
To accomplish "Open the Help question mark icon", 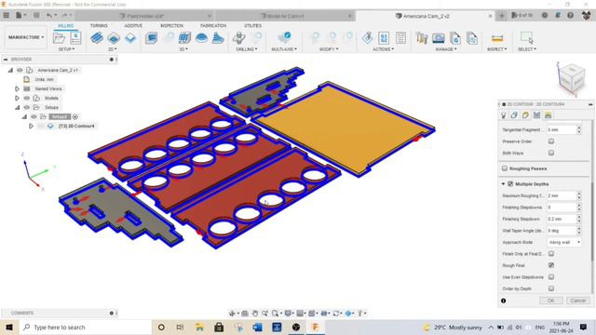I will 570,15.
